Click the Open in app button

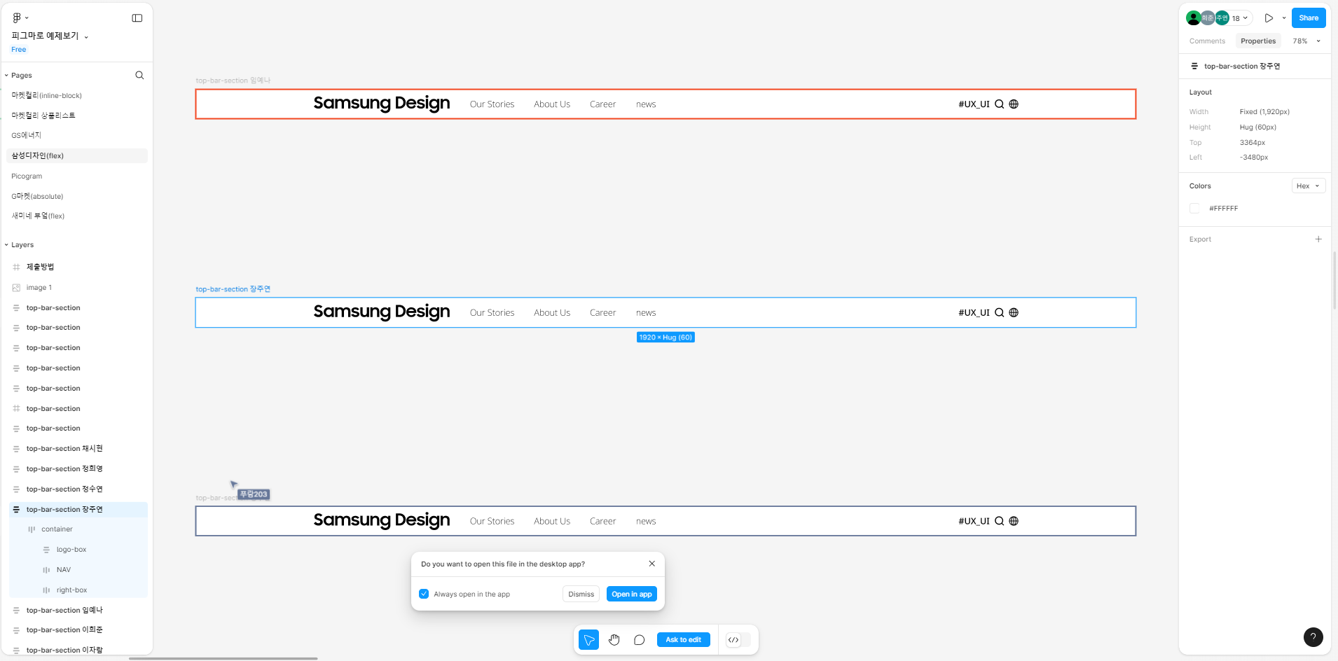pos(631,594)
